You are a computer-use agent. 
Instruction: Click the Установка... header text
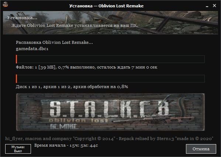(x=22, y=18)
